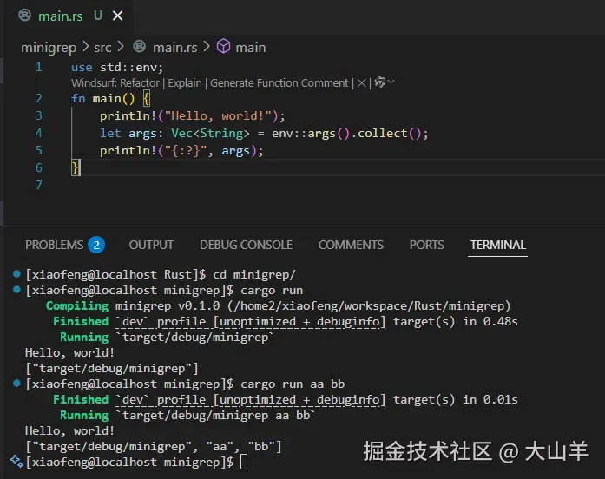Image resolution: width=605 pixels, height=479 pixels.
Task: Close the main.rs editor tab
Action: tap(118, 16)
